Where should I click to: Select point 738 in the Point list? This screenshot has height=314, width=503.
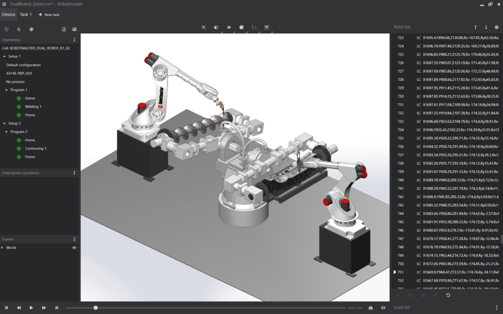(x=446, y=163)
